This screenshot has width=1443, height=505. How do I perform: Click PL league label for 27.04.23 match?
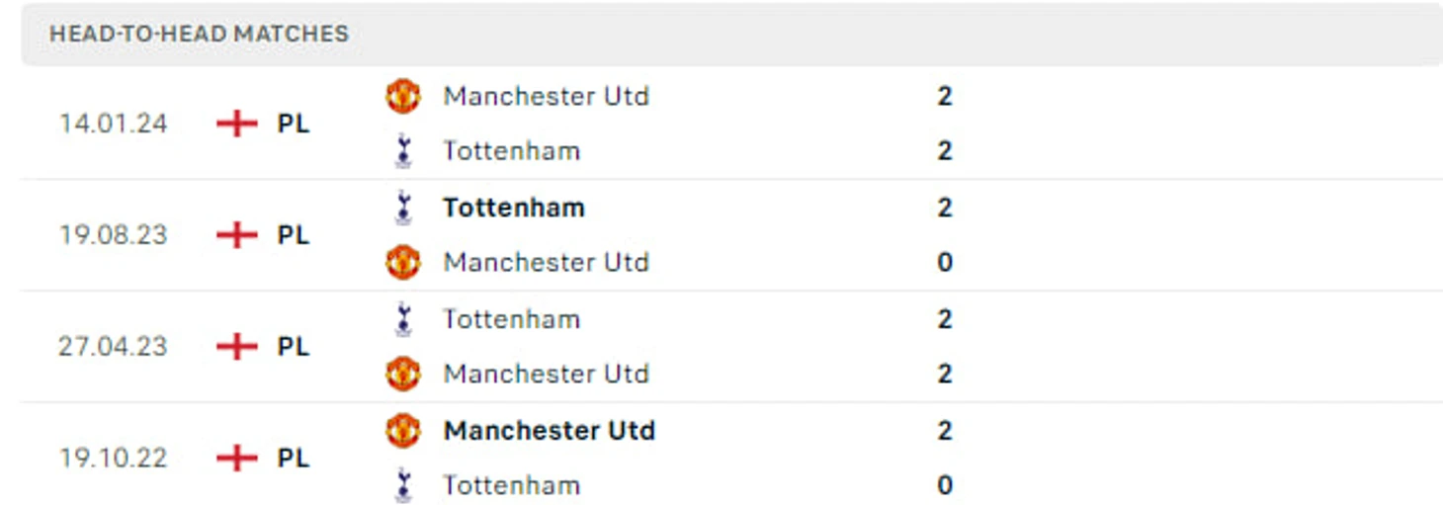pos(294,347)
